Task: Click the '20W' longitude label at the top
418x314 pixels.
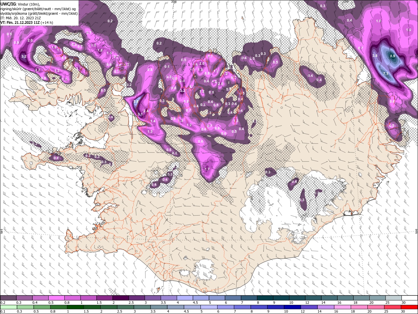Action: pyautogui.click(x=173, y=2)
